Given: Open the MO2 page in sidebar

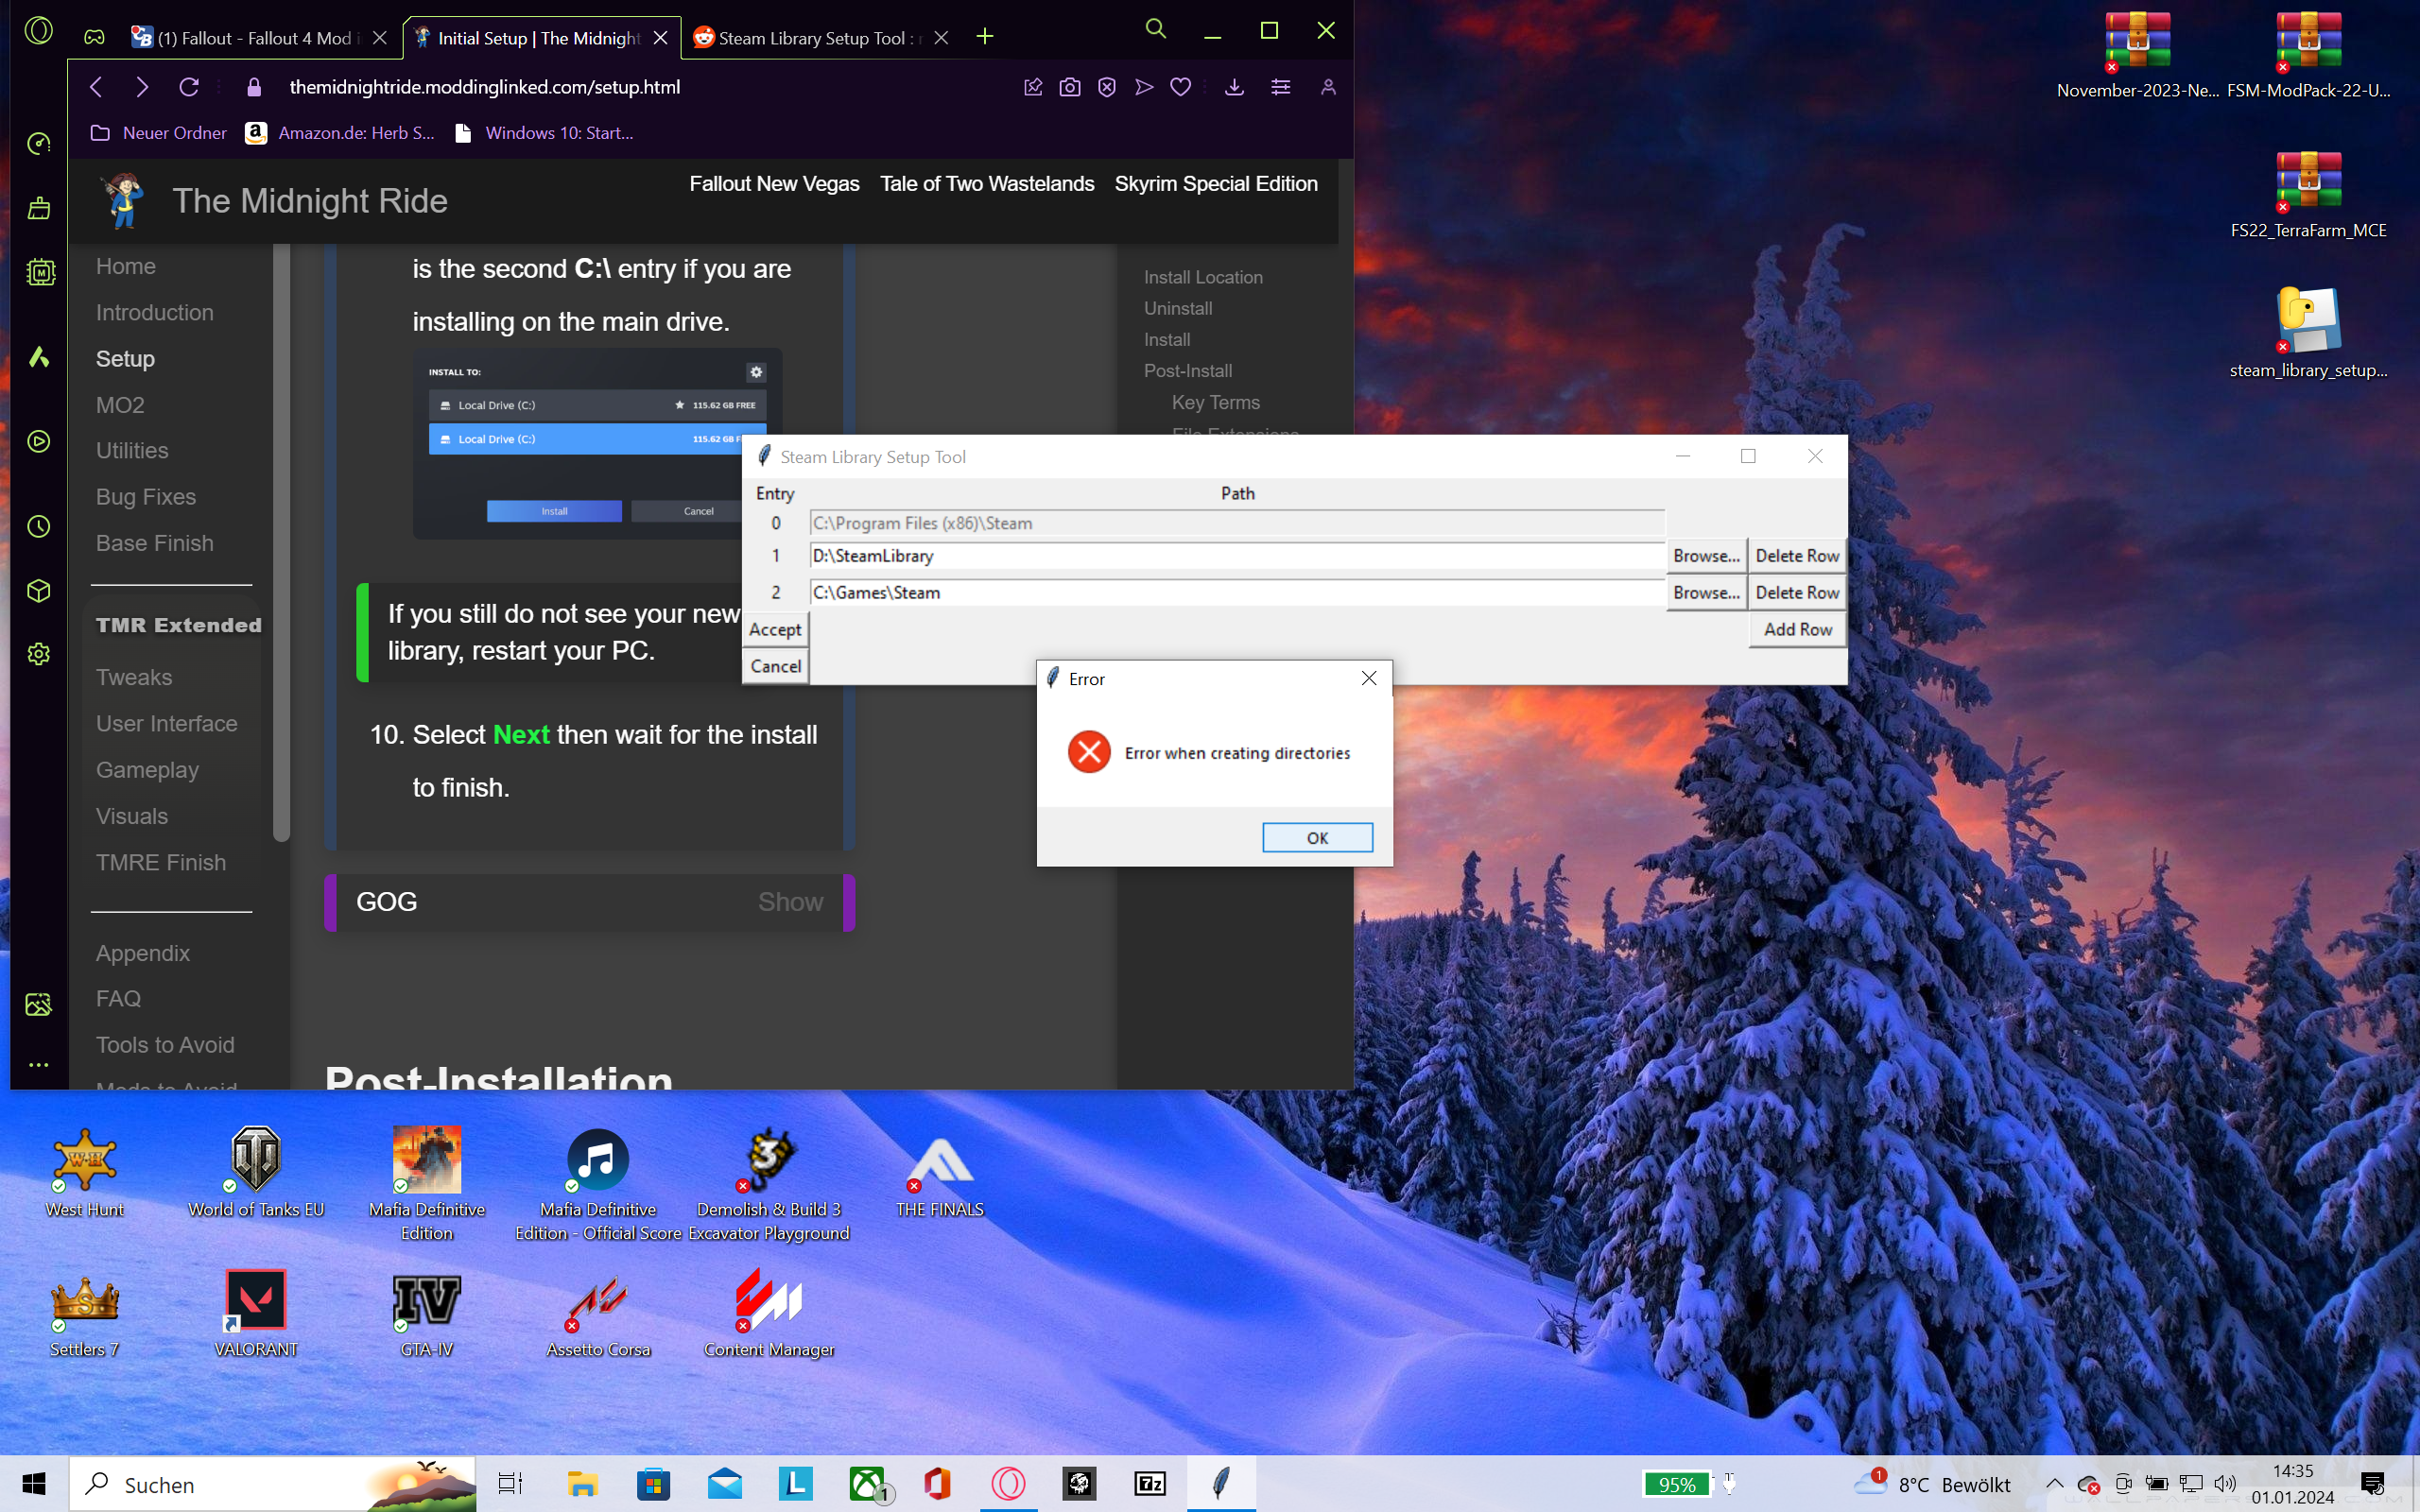Looking at the screenshot, I should [120, 405].
